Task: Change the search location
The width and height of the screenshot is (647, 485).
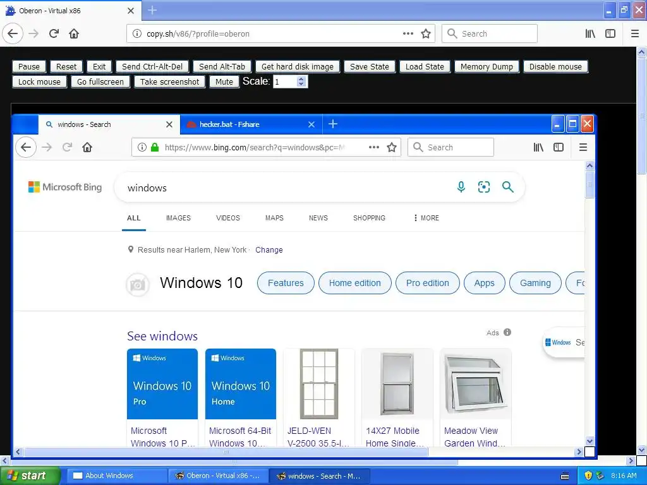Action: point(269,249)
